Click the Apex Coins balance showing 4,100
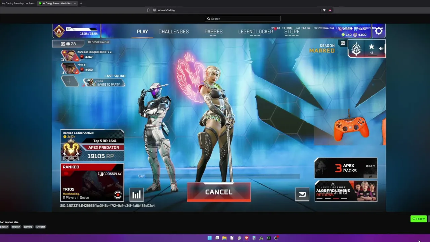The height and width of the screenshot is (242, 430). coord(360,35)
